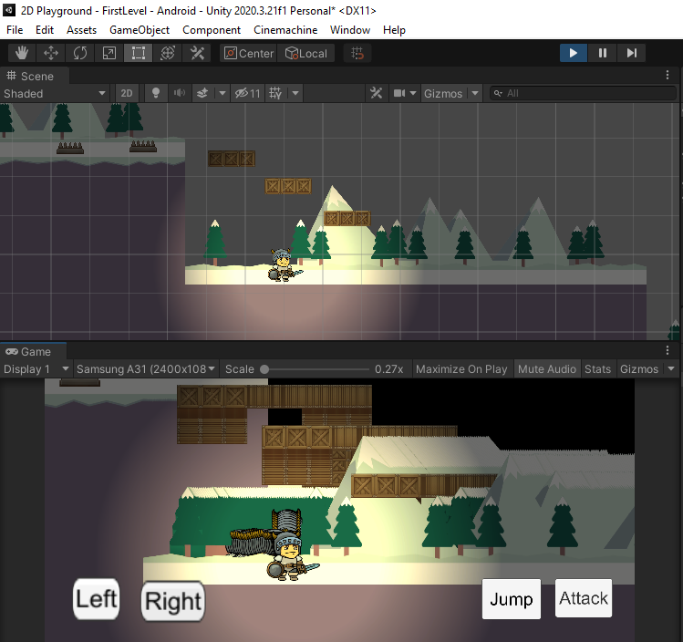Toggle Game view Gizmos button
This screenshot has width=683, height=642.
[x=639, y=369]
